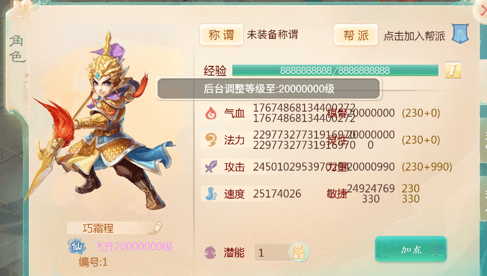
Task: Click the yellow info icon beside experience bar
Action: [x=453, y=70]
